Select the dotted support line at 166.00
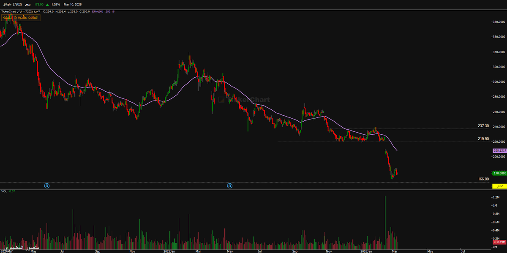This screenshot has height=253, width=507. click(245, 182)
